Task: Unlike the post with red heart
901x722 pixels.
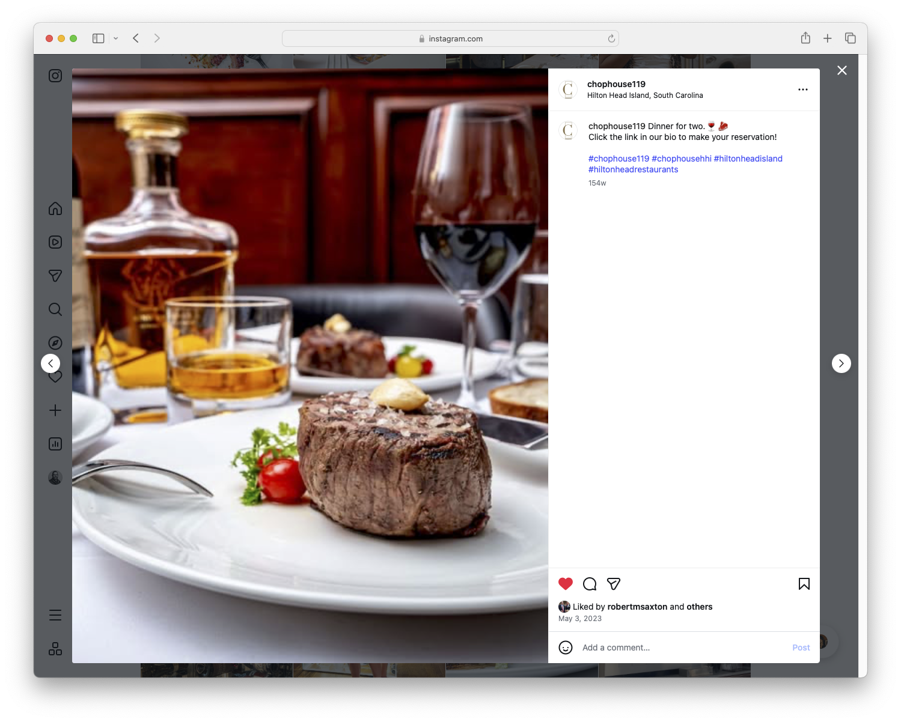Action: tap(566, 584)
